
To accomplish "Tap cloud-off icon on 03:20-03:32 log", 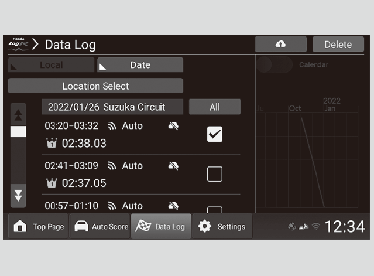I will pyautogui.click(x=173, y=126).
